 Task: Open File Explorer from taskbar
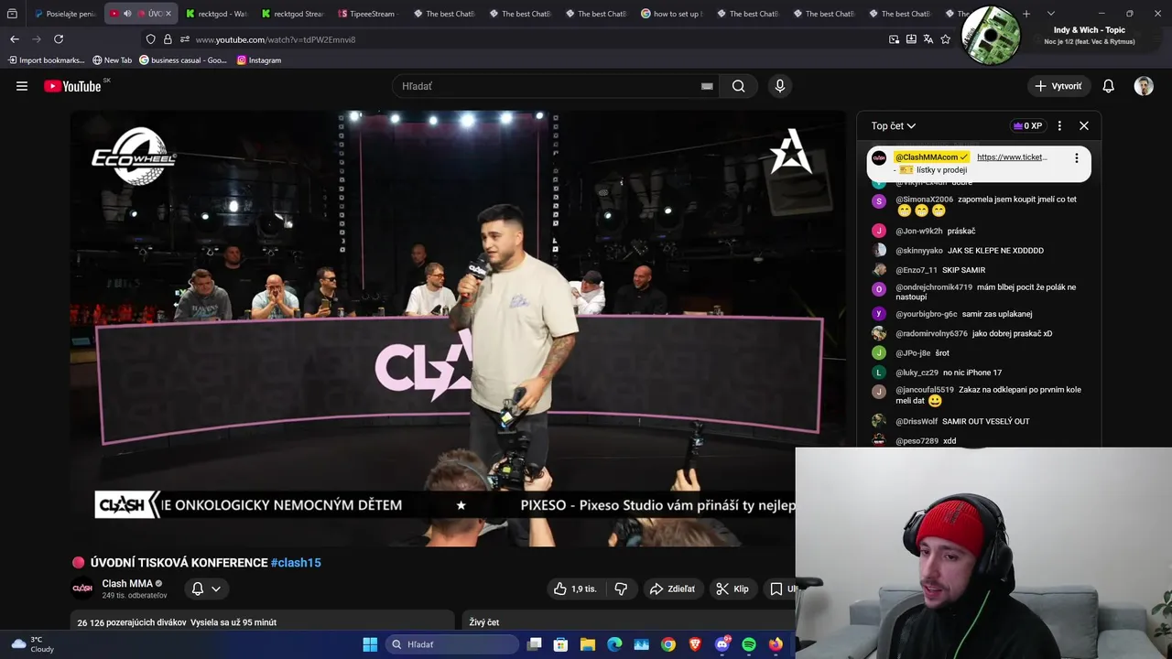point(588,644)
